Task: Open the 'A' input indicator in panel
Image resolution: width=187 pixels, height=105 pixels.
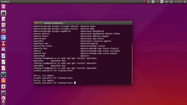Action: pos(153,1)
